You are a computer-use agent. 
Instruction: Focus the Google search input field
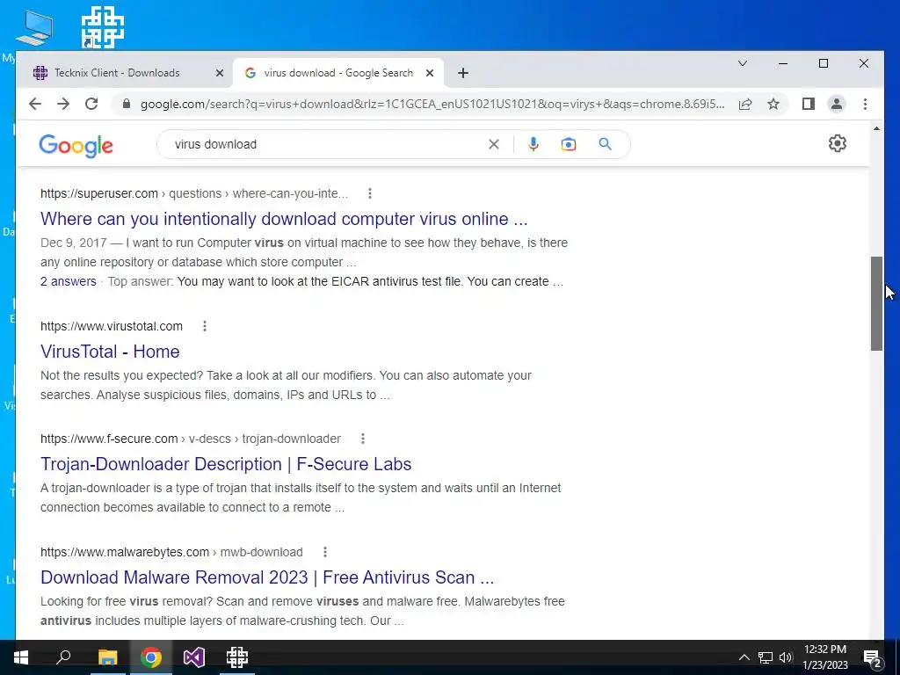pyautogui.click(x=327, y=144)
